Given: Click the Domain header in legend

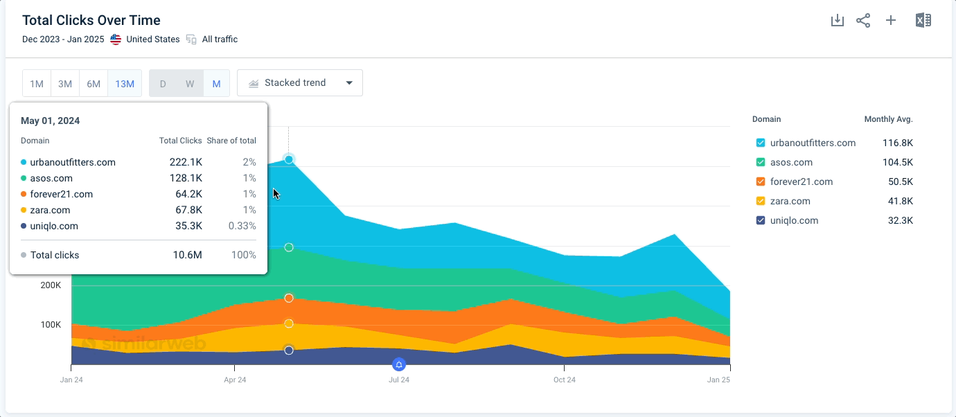Looking at the screenshot, I should (x=766, y=119).
